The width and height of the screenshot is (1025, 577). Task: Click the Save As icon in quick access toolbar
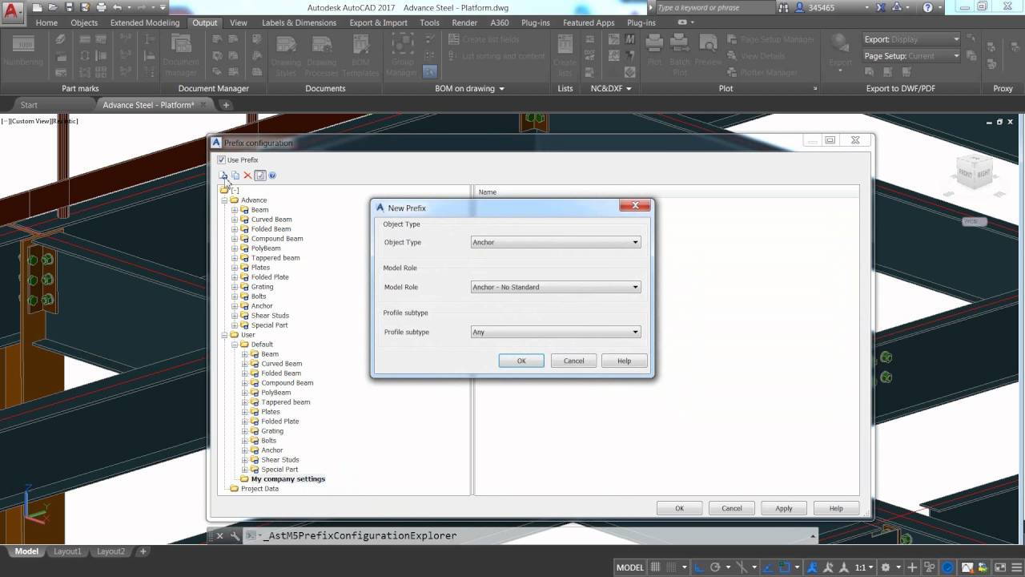tap(85, 7)
